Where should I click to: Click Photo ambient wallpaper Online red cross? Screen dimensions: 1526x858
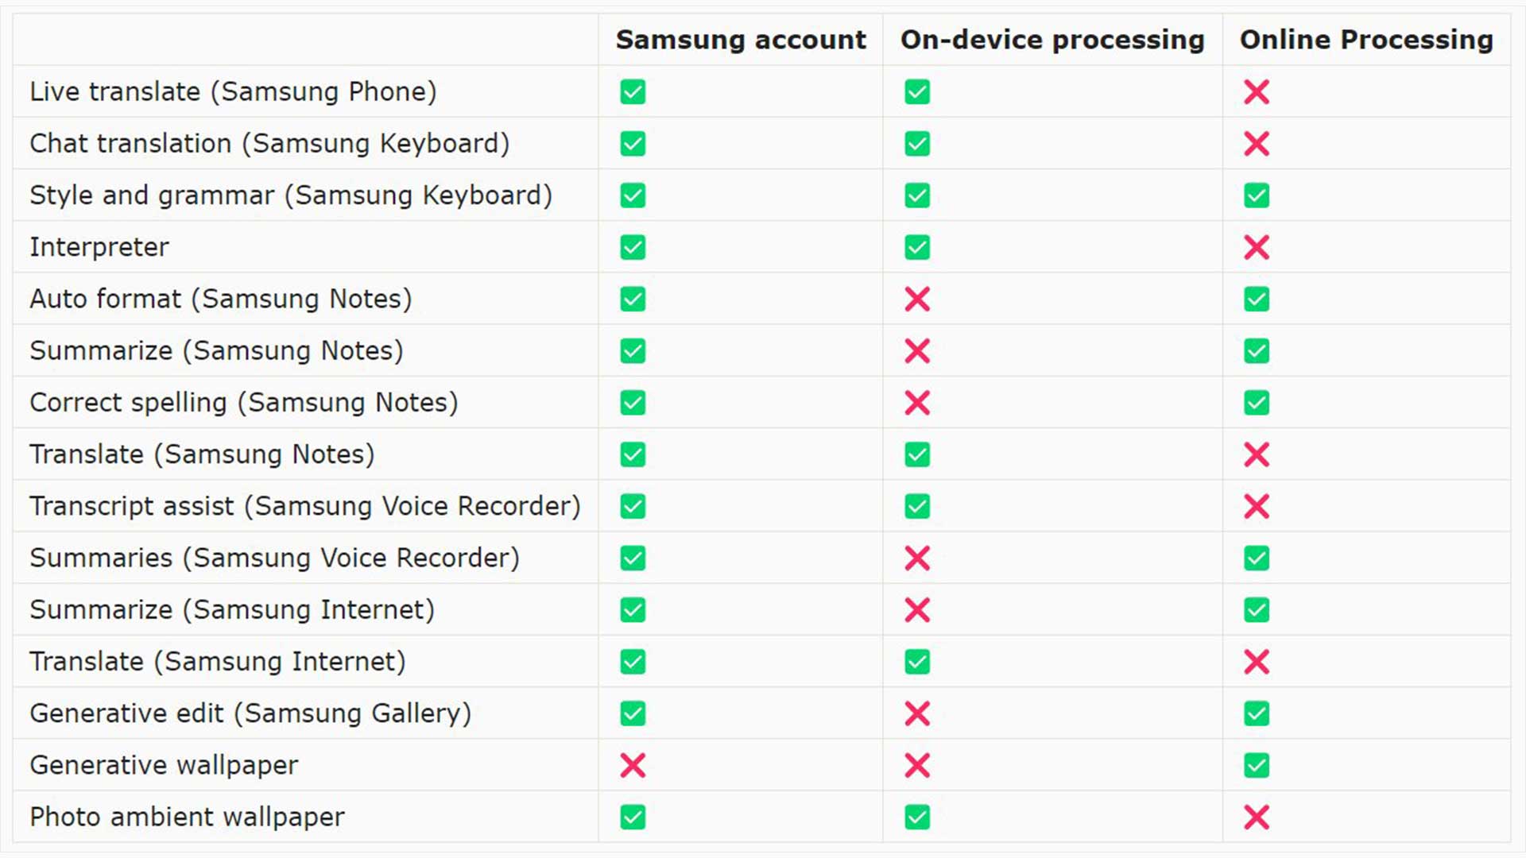(1256, 817)
